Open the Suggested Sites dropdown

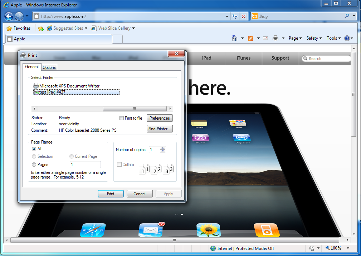click(x=86, y=28)
